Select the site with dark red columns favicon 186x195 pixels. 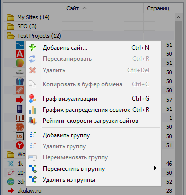(20, 118)
